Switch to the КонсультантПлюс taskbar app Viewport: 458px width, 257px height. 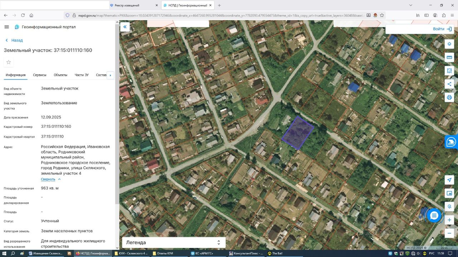tap(245, 253)
